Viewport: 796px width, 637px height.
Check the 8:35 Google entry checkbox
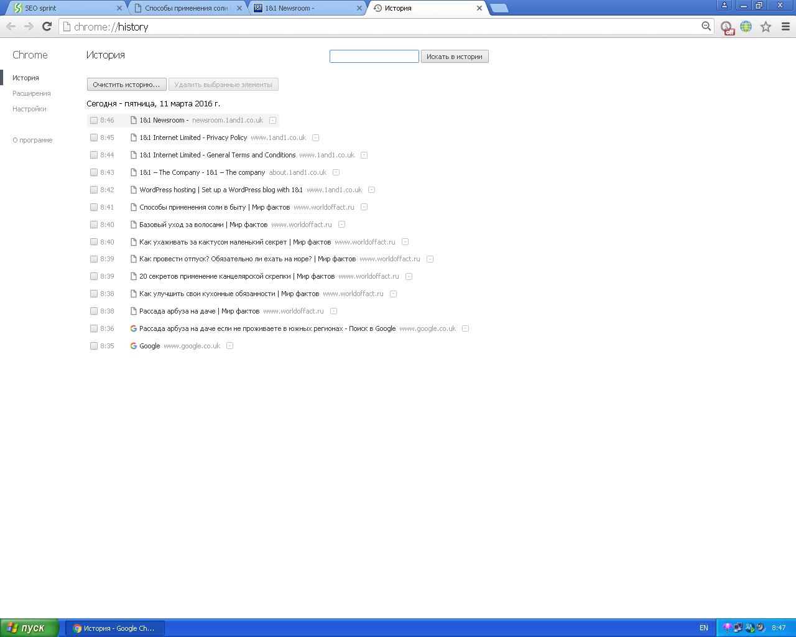pos(94,346)
